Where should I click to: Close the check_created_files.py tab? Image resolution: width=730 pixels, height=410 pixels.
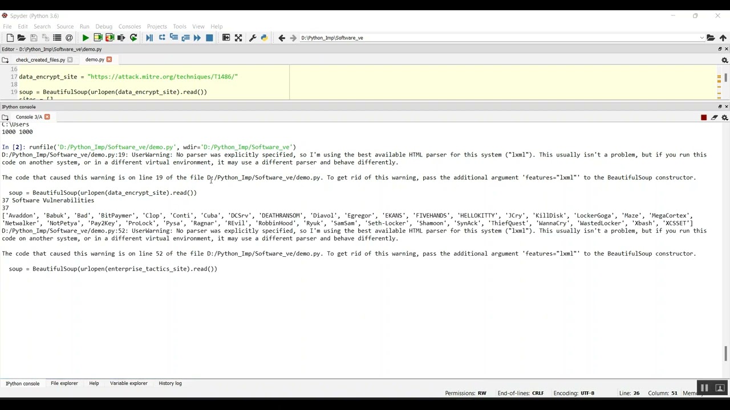pyautogui.click(x=70, y=60)
